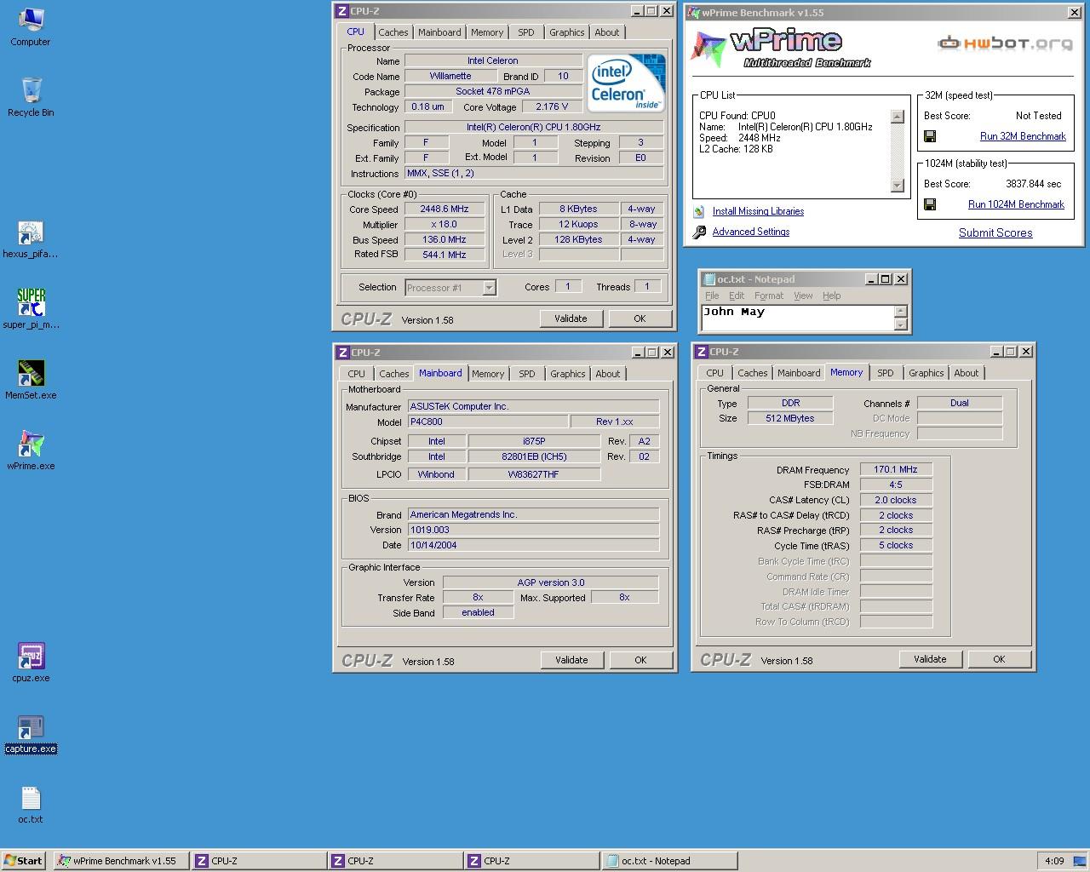The image size is (1090, 872).
Task: Click Run 1024M Benchmark link
Action: 1016,204
